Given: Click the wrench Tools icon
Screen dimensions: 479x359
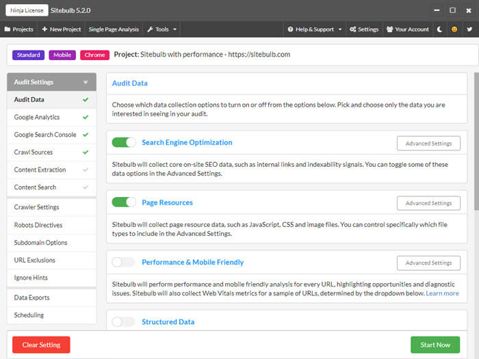Looking at the screenshot, I should tap(150, 29).
